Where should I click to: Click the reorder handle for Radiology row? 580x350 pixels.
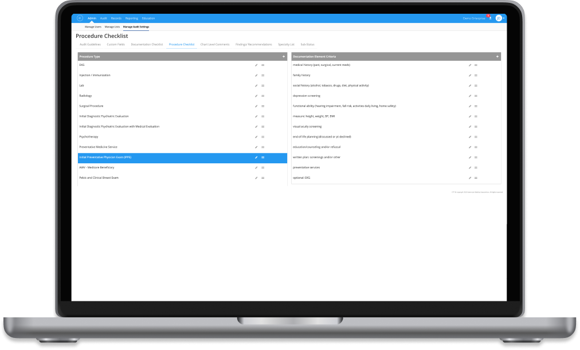262,96
